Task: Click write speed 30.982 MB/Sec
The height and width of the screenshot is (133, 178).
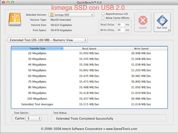Action: (x=141, y=76)
